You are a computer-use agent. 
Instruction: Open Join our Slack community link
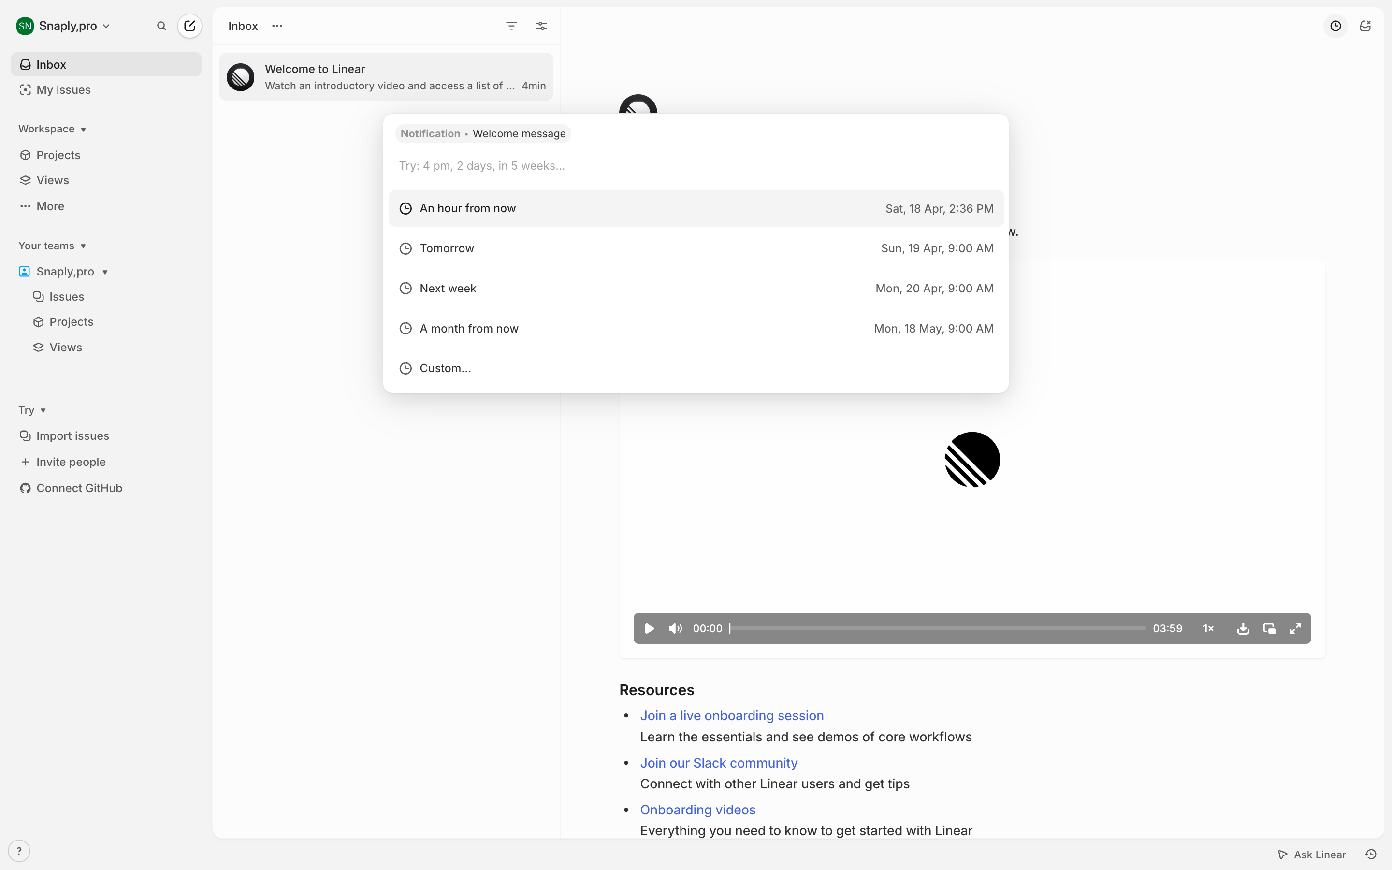[718, 762]
